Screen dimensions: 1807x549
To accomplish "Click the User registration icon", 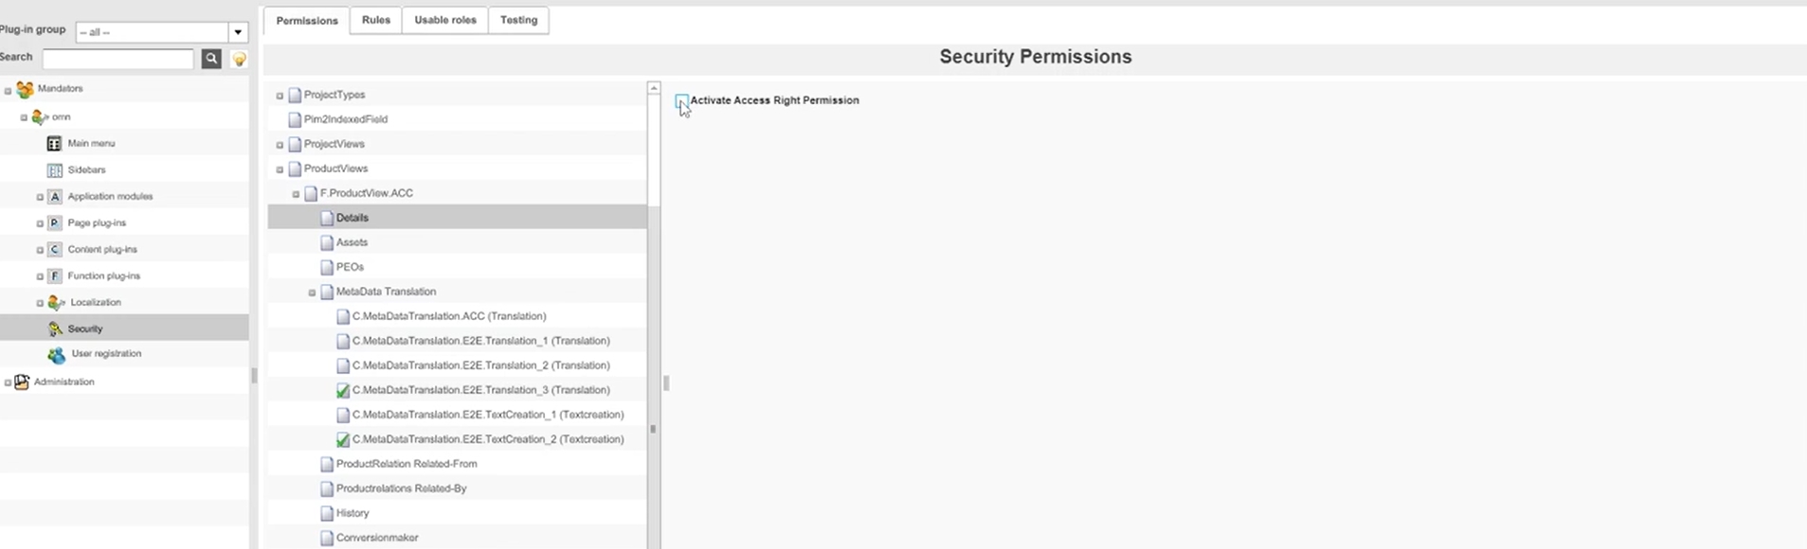I will (x=57, y=355).
